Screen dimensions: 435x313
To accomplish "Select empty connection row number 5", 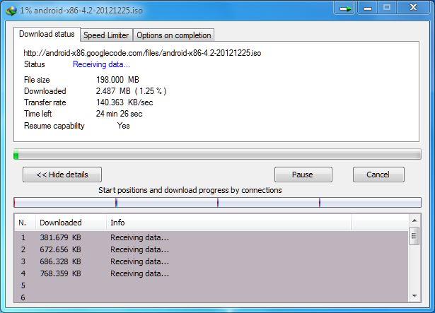I will (211, 285).
